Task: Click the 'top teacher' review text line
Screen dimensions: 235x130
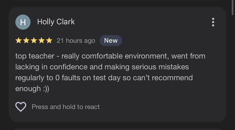Action: (110, 56)
